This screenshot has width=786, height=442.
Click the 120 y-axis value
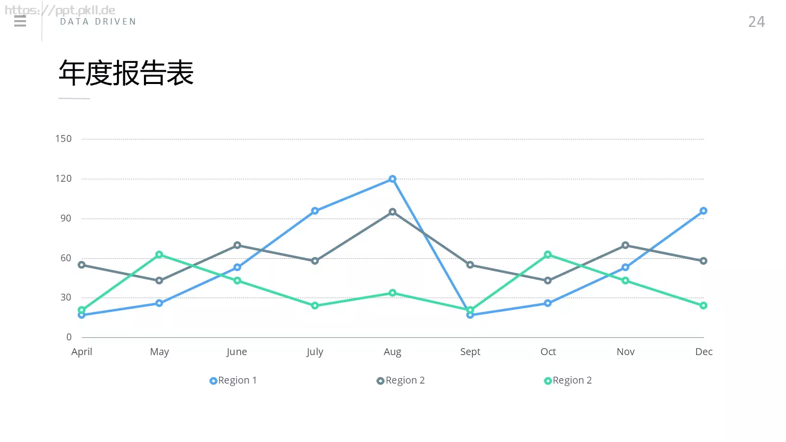[63, 178]
